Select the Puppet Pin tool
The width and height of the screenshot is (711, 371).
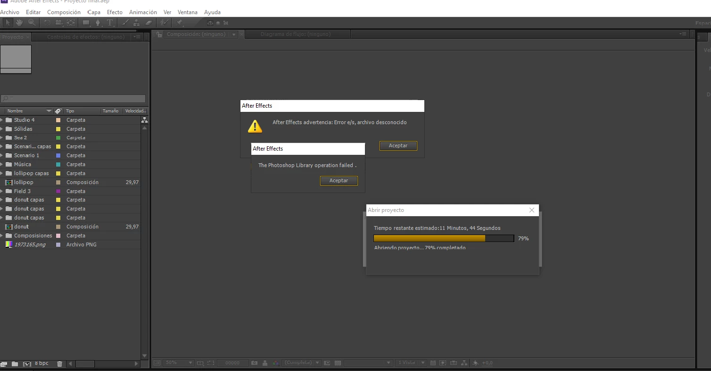coord(180,22)
